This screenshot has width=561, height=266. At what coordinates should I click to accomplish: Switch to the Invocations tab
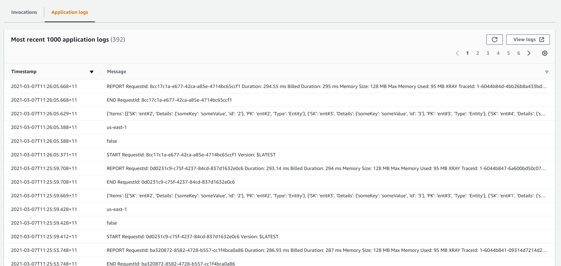24,12
